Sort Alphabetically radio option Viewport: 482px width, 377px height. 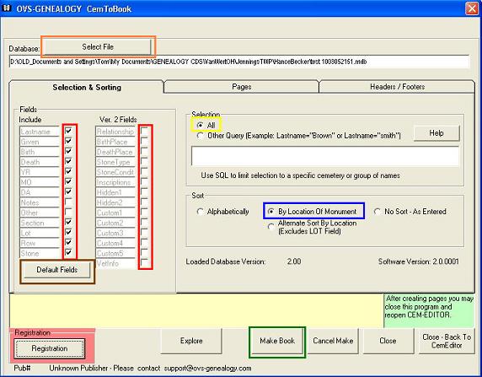click(200, 212)
